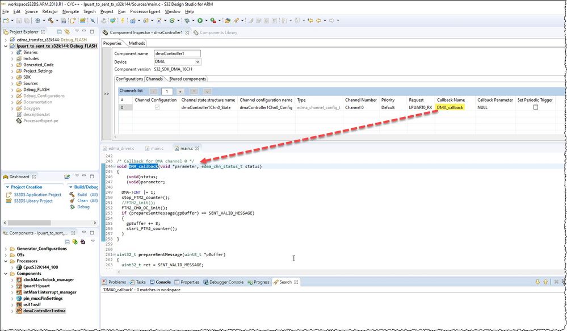Toggle the Set Periodic Trigger checkbox
Screen dimensions: 567x331
536,107
